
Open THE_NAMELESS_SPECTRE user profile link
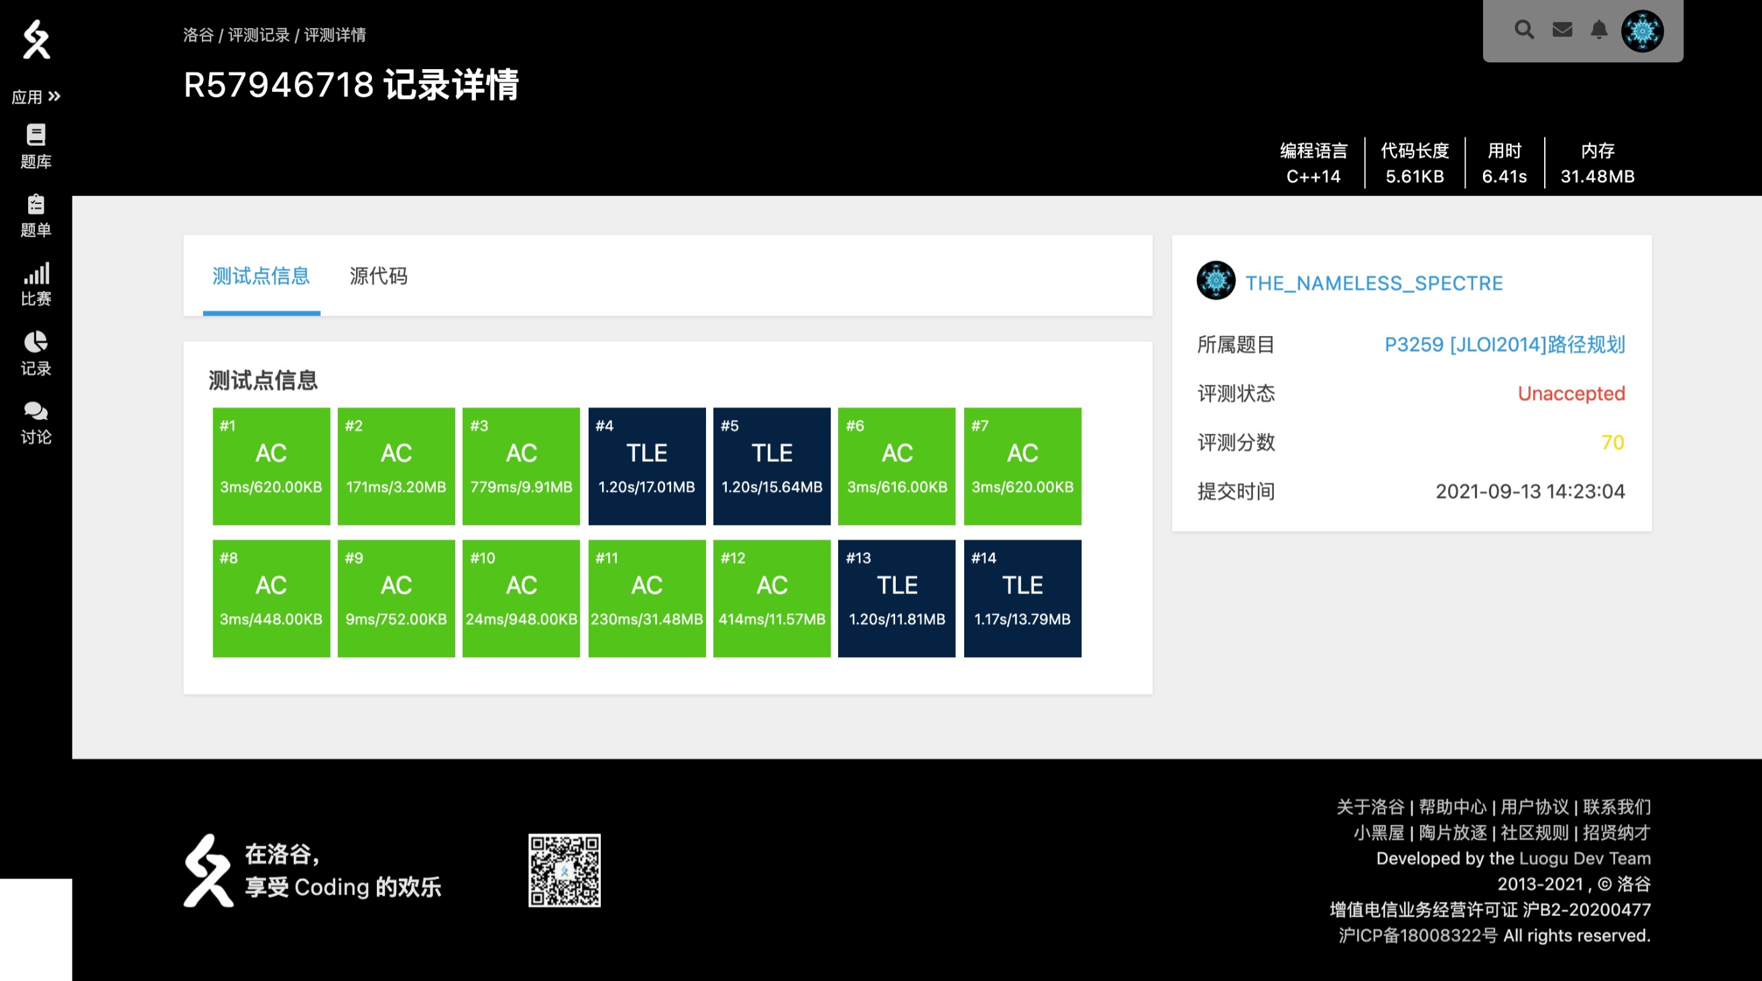point(1374,283)
